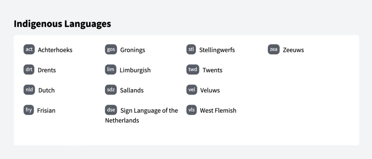Click the 'gos' language code badge
Viewport: 372px width, 159px height.
click(x=111, y=50)
